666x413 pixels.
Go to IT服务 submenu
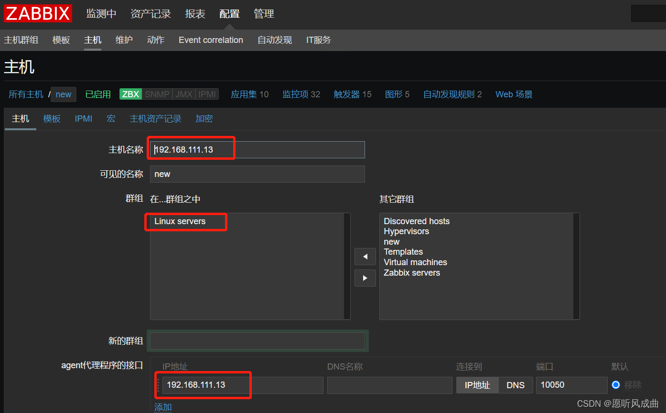[319, 40]
